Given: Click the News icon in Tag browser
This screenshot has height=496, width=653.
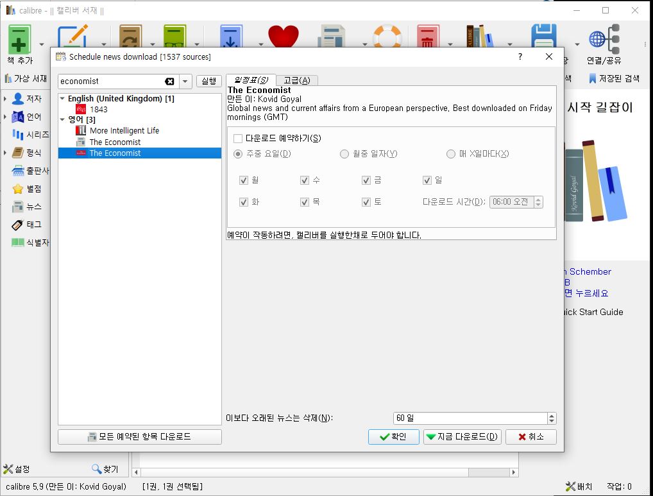Looking at the screenshot, I should pyautogui.click(x=18, y=207).
